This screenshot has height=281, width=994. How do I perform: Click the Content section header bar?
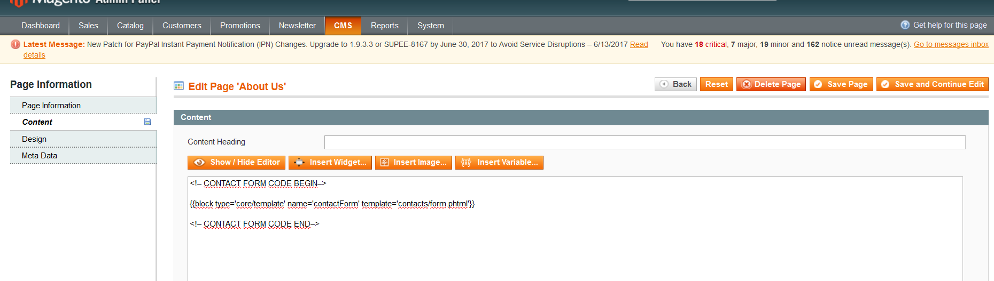(x=581, y=117)
